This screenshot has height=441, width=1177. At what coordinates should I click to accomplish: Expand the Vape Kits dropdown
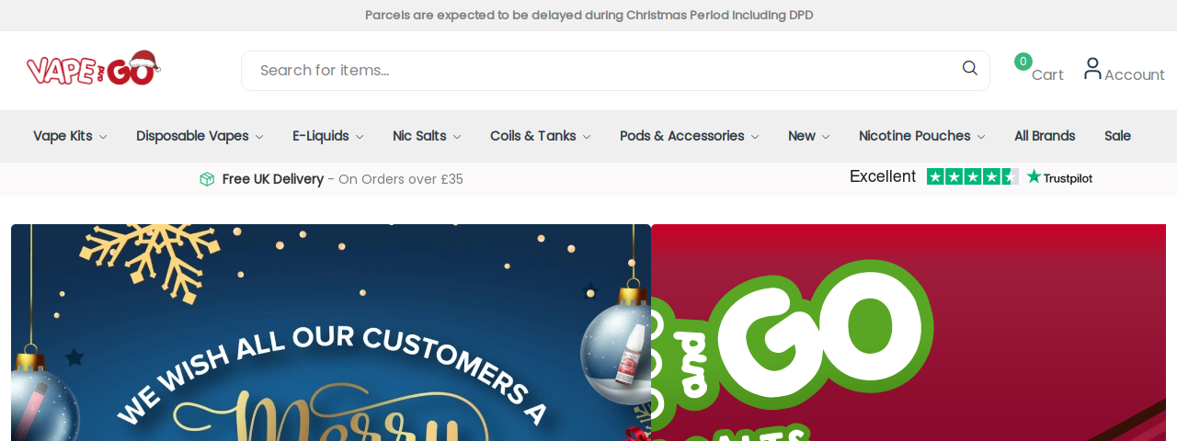70,136
